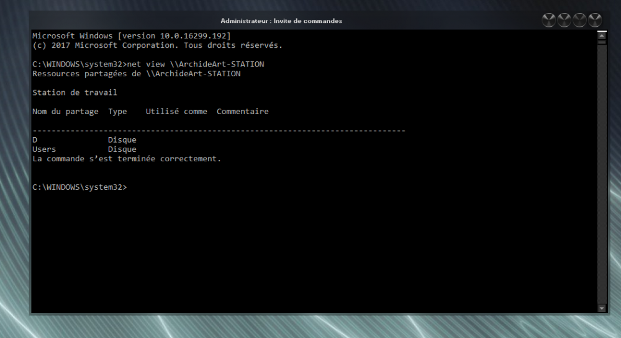Click the 'Utilisé comme' column header
The width and height of the screenshot is (621, 338).
(176, 112)
